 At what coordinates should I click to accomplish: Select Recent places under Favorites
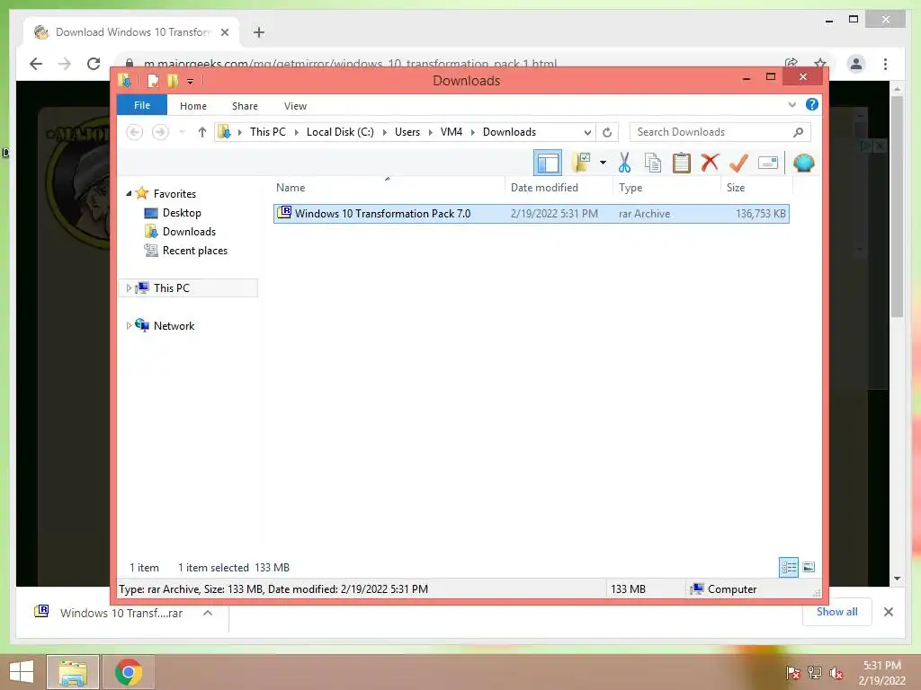pos(195,251)
